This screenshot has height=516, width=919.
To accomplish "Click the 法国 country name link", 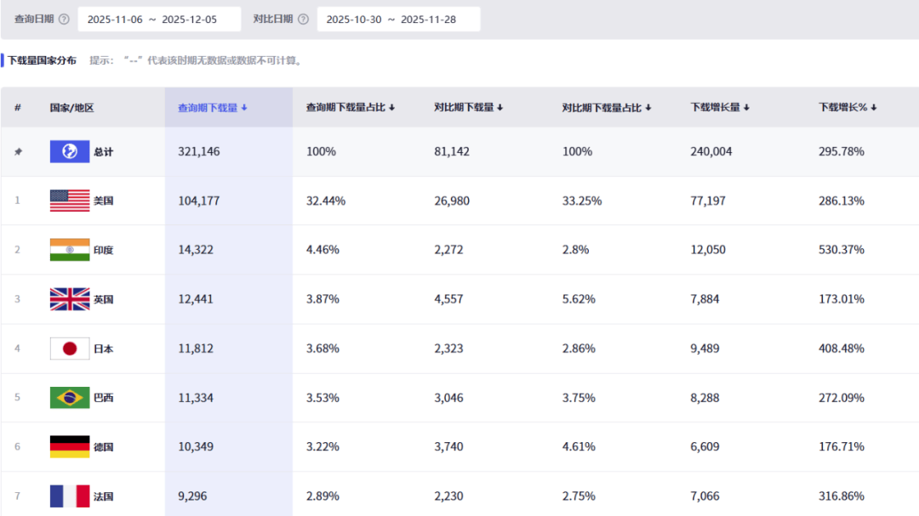I will point(104,496).
